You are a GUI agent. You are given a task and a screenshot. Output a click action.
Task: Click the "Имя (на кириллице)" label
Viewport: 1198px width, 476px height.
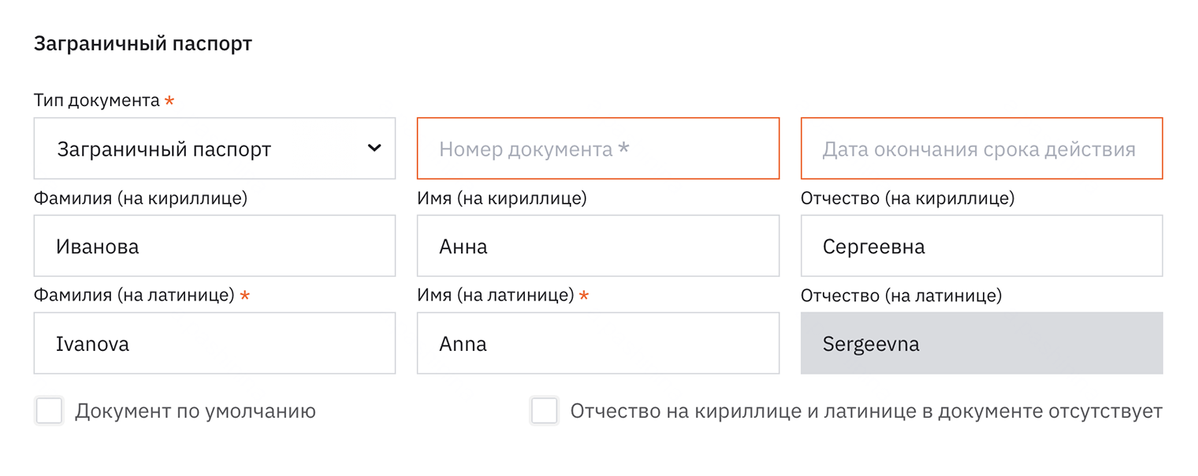501,198
